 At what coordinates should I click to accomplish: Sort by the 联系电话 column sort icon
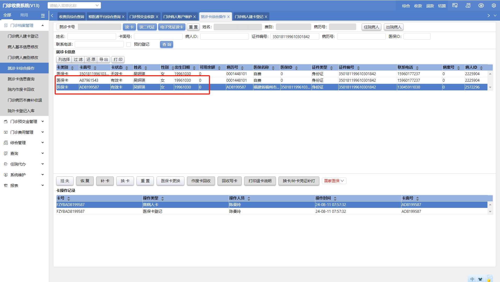(417, 68)
